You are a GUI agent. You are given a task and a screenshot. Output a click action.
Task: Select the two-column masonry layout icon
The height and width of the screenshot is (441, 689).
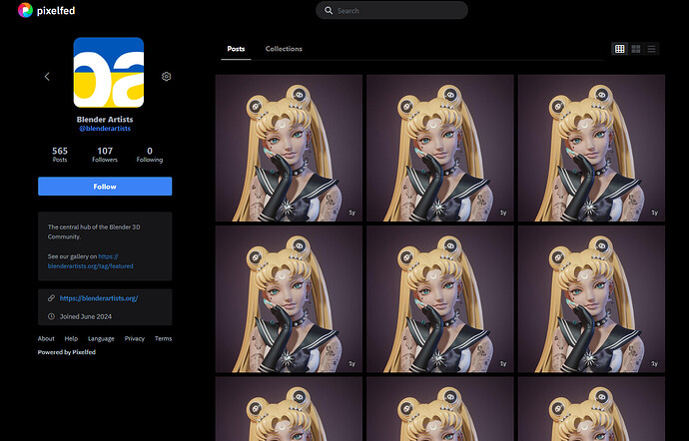click(x=635, y=49)
